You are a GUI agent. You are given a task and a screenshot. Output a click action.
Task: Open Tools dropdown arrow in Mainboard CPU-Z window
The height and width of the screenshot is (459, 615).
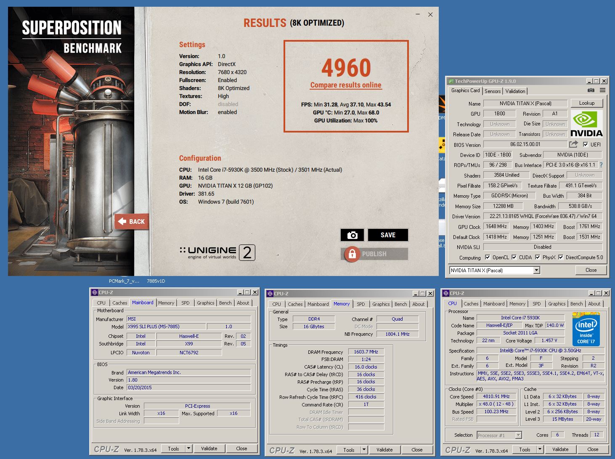click(188, 448)
